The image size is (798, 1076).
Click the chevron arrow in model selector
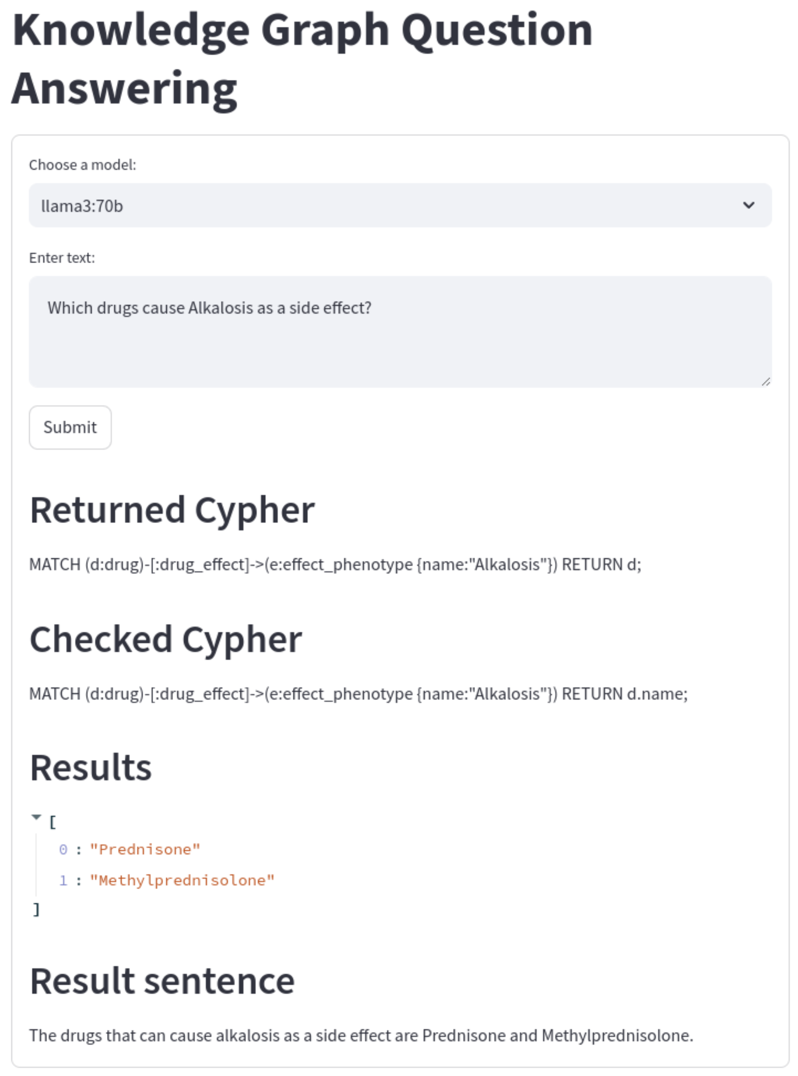point(748,205)
